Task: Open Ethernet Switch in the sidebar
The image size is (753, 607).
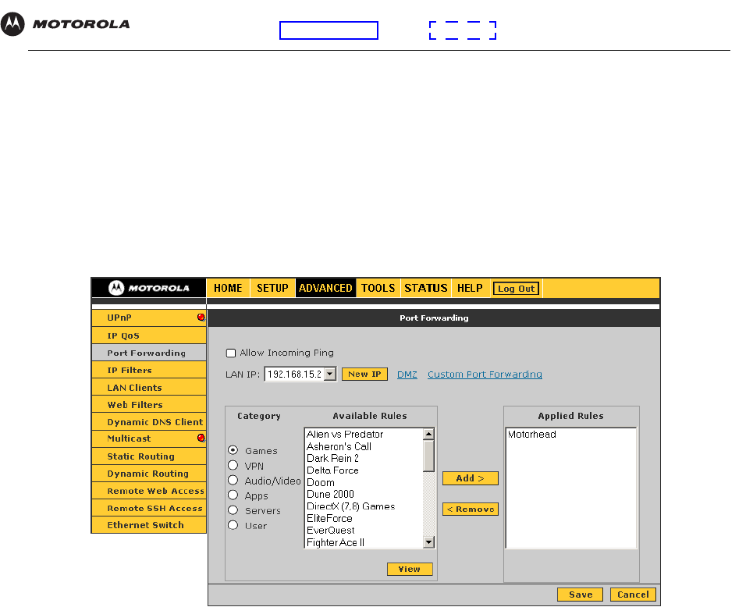Action: point(149,525)
